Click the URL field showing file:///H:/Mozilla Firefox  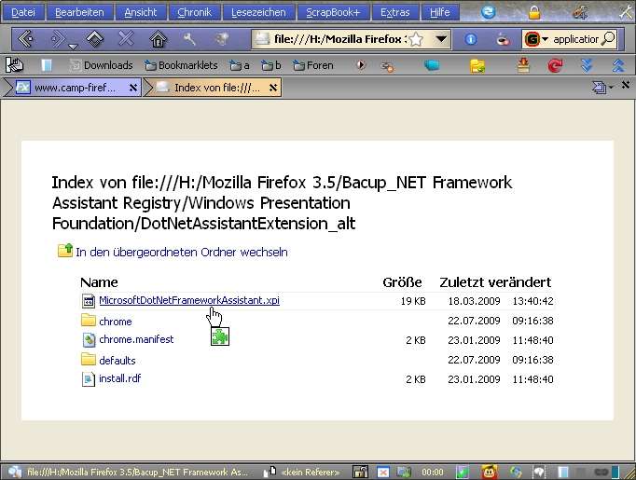point(339,39)
